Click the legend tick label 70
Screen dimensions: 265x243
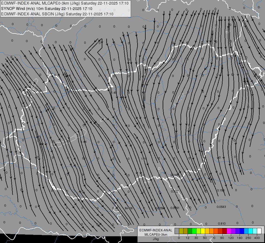pyautogui.click(x=214, y=238)
